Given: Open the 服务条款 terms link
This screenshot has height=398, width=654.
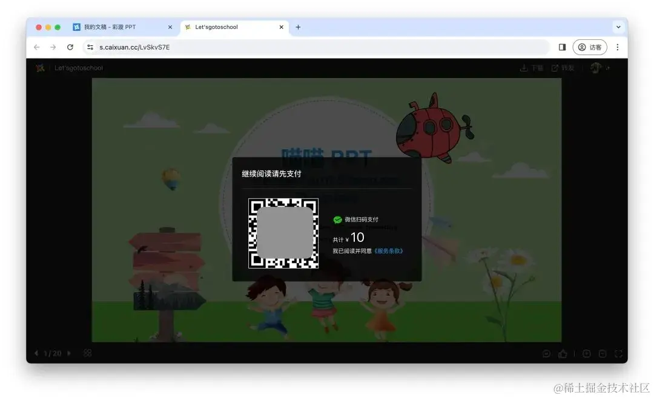Looking at the screenshot, I should (x=389, y=251).
